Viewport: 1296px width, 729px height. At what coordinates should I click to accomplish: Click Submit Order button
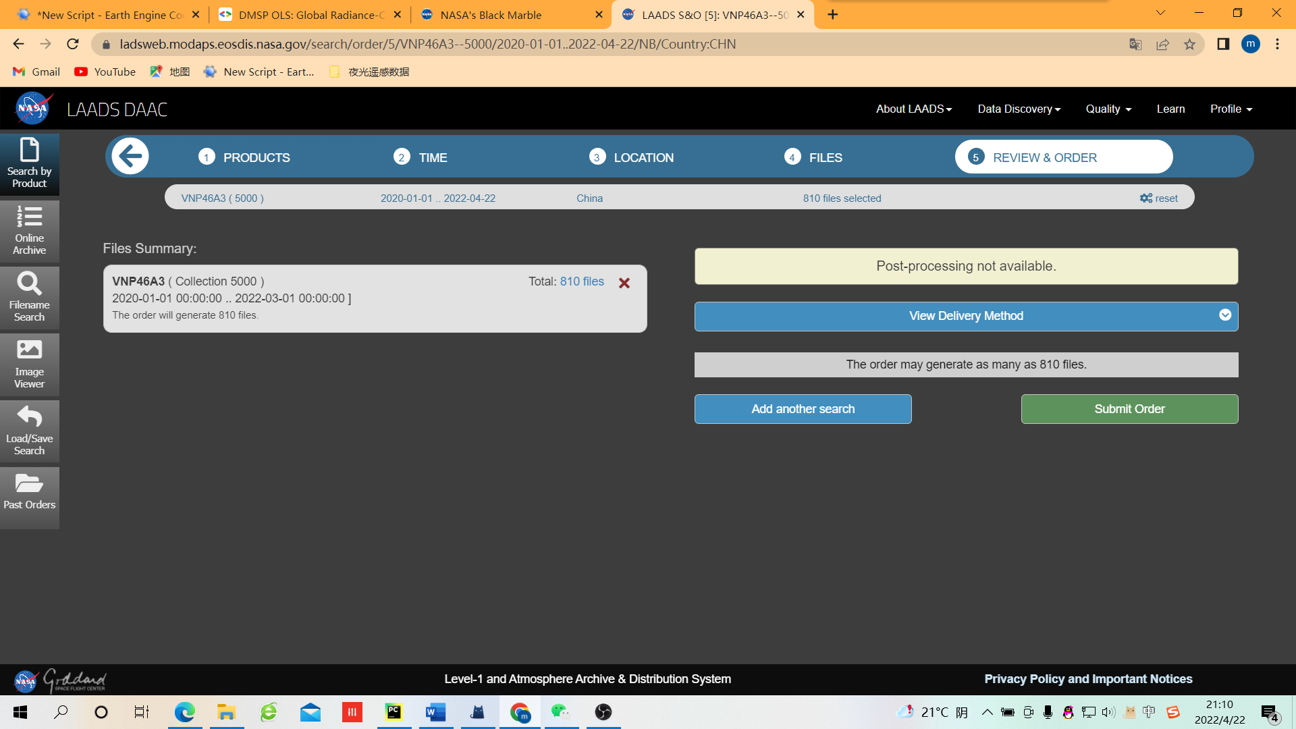pyautogui.click(x=1129, y=409)
